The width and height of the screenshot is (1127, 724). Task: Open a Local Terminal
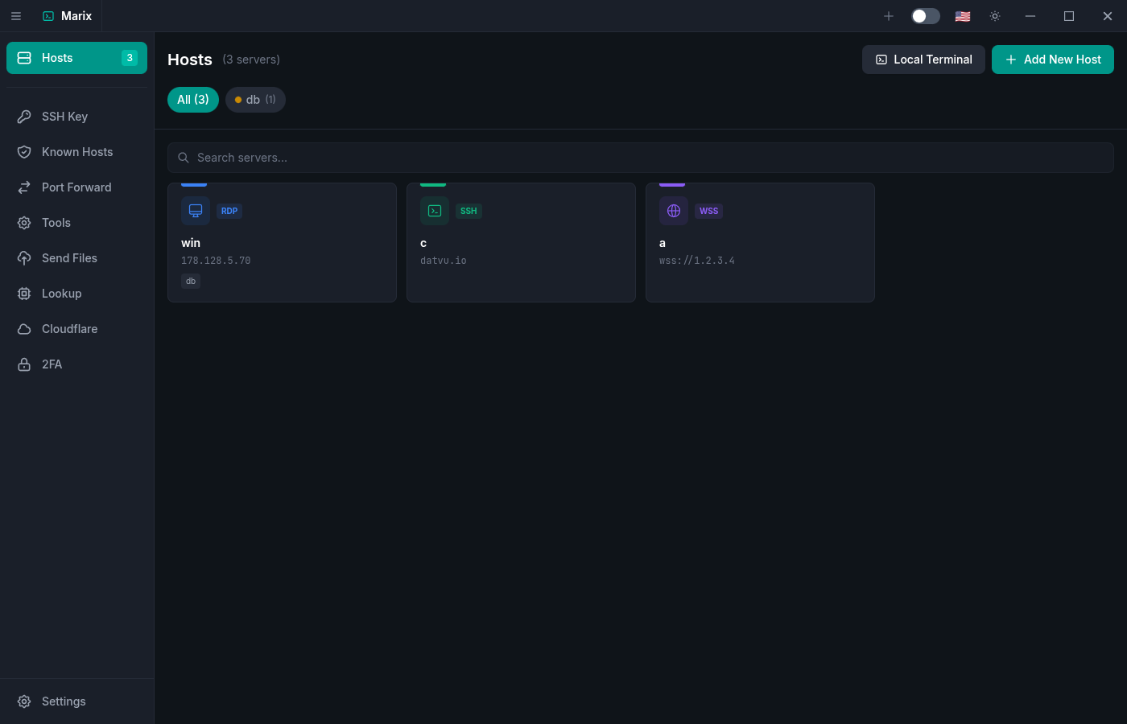923,59
